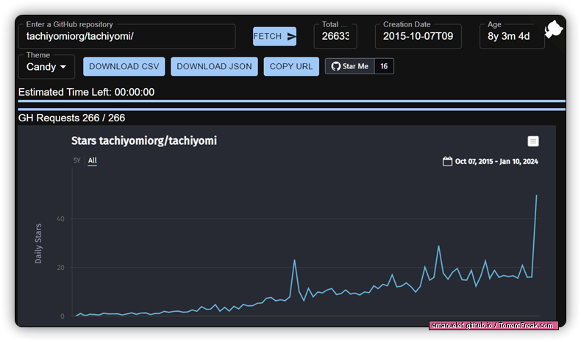
Task: Open the chart hamburger menu icon
Action: click(533, 141)
